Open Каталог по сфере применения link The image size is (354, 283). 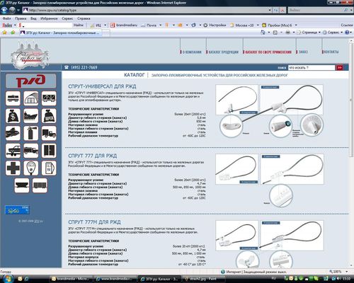click(268, 52)
